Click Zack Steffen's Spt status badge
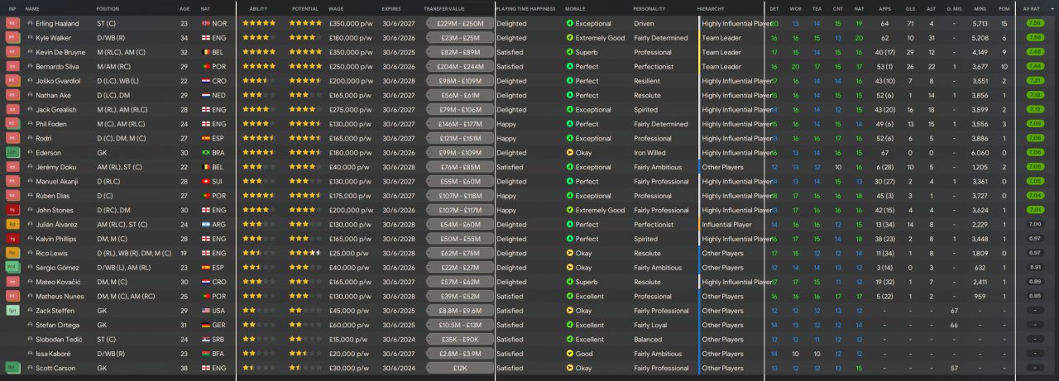The width and height of the screenshot is (1059, 381). click(12, 311)
